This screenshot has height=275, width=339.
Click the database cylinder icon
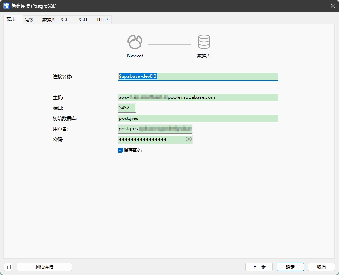coord(204,42)
